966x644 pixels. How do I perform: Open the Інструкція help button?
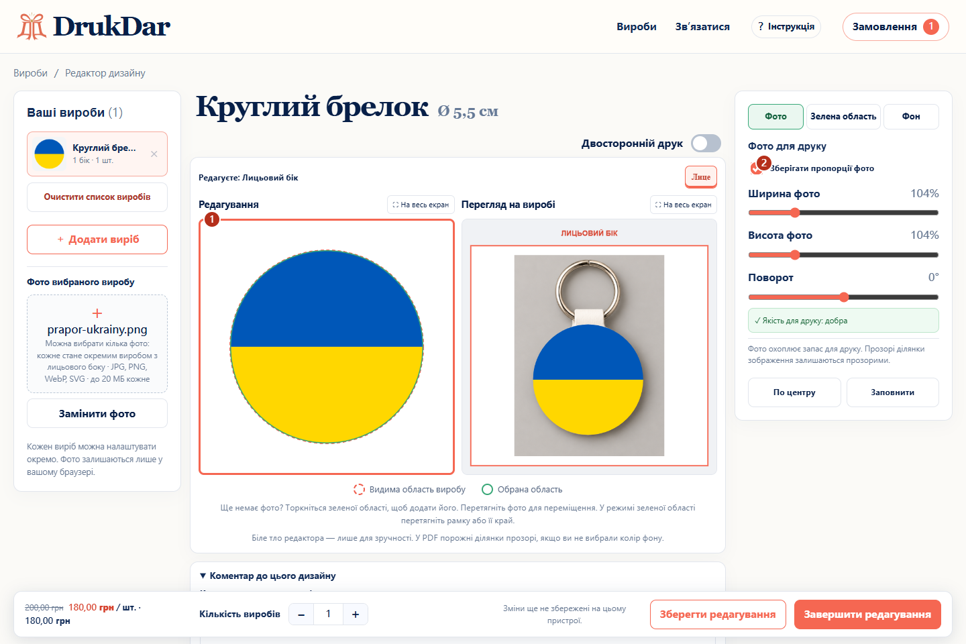[786, 27]
